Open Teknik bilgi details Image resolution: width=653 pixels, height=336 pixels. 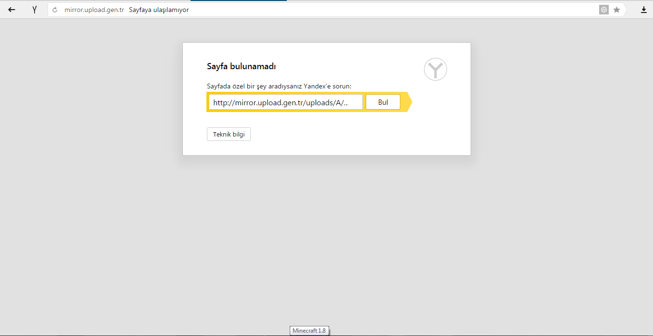[229, 134]
